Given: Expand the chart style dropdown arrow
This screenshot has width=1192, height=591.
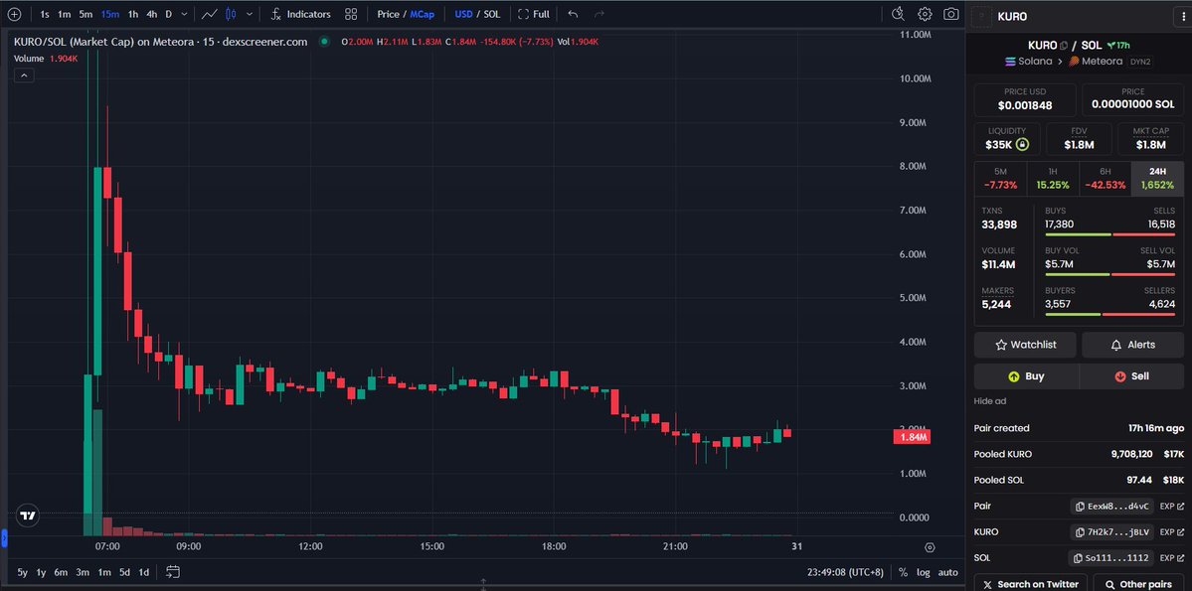Looking at the screenshot, I should tap(249, 14).
